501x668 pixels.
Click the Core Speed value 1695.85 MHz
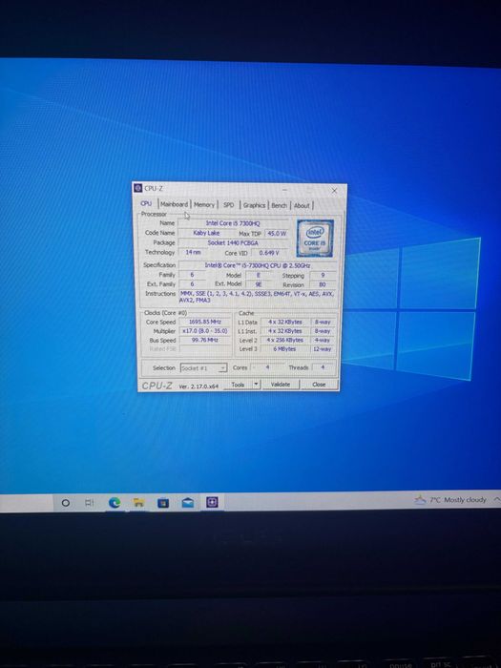click(205, 322)
